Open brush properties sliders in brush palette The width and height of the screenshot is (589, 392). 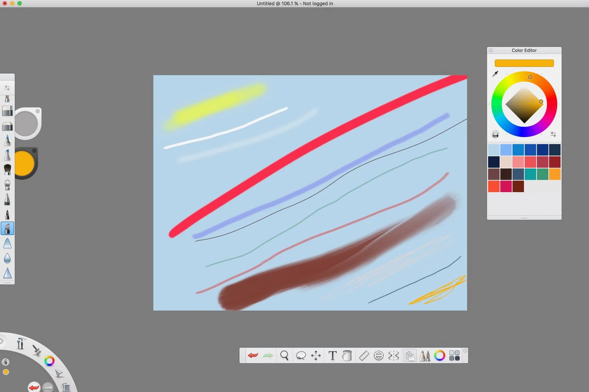[7, 88]
